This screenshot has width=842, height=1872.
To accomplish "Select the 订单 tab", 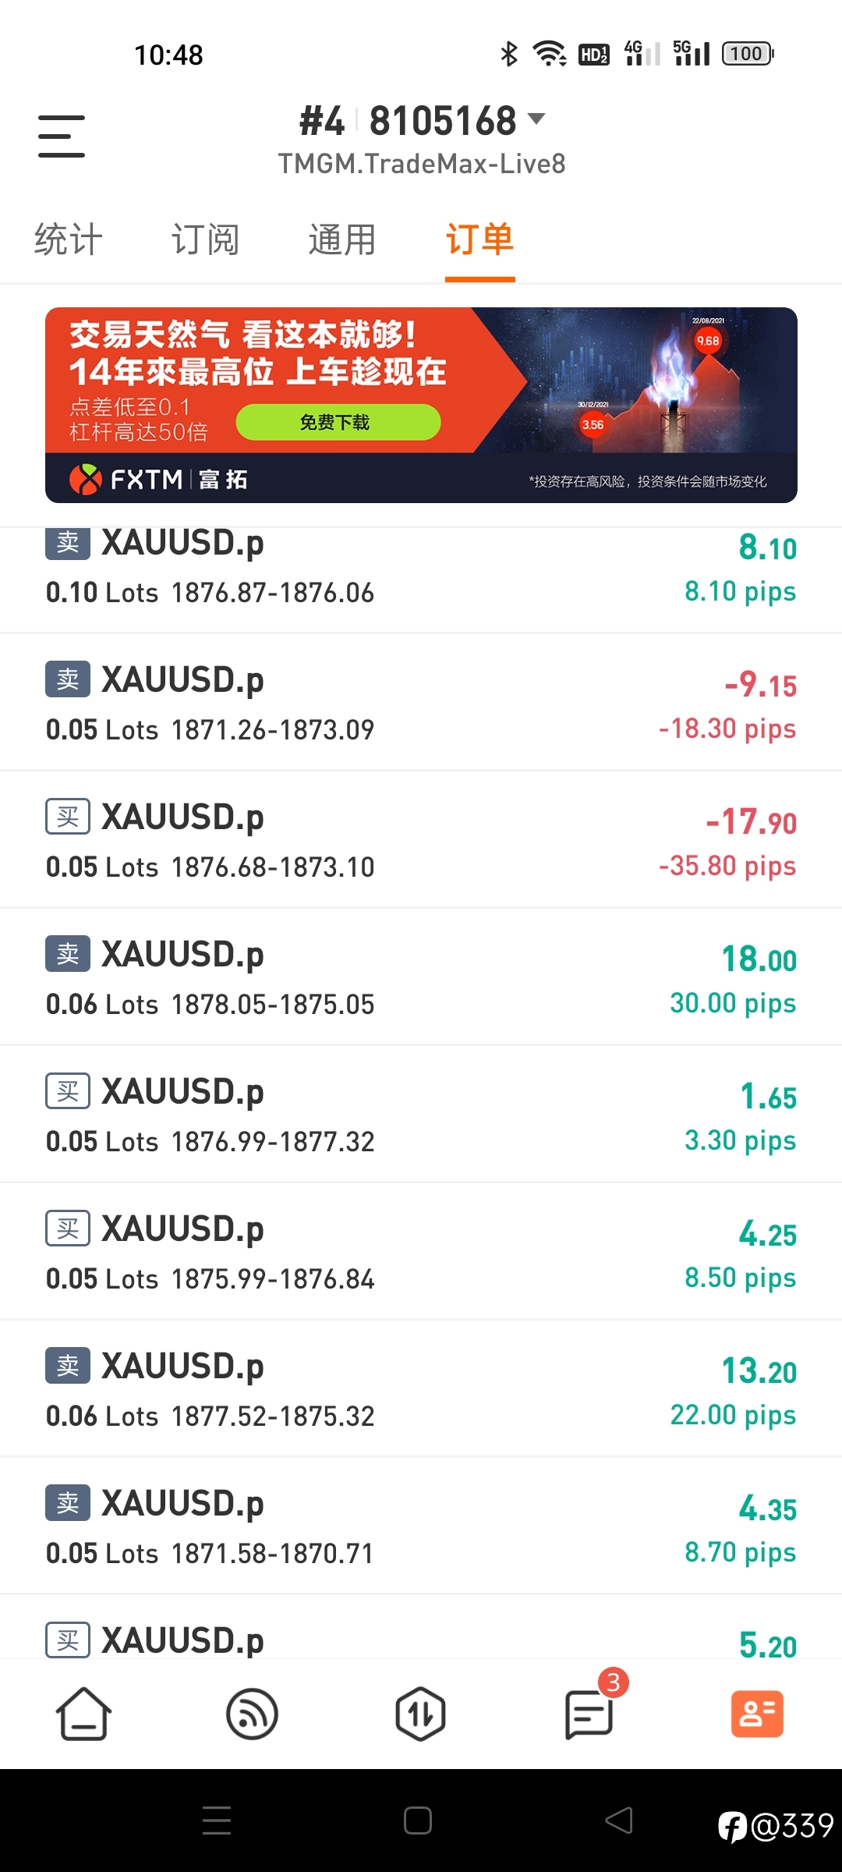I will tap(480, 239).
